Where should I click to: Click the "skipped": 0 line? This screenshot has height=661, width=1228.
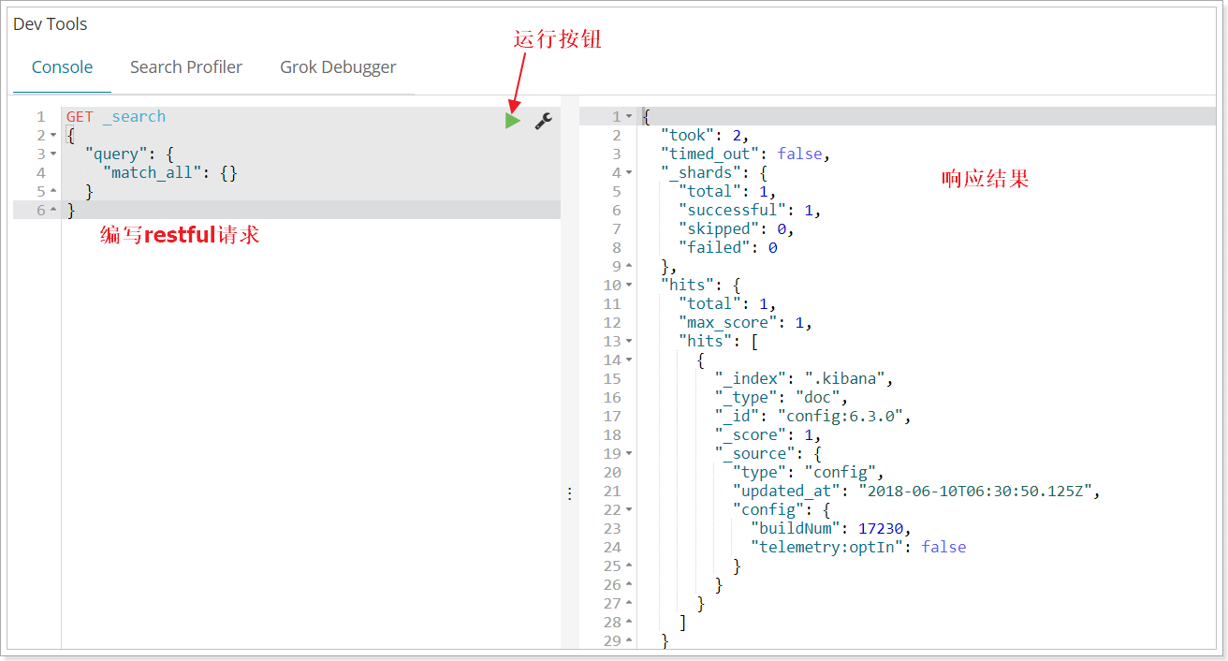(x=737, y=228)
